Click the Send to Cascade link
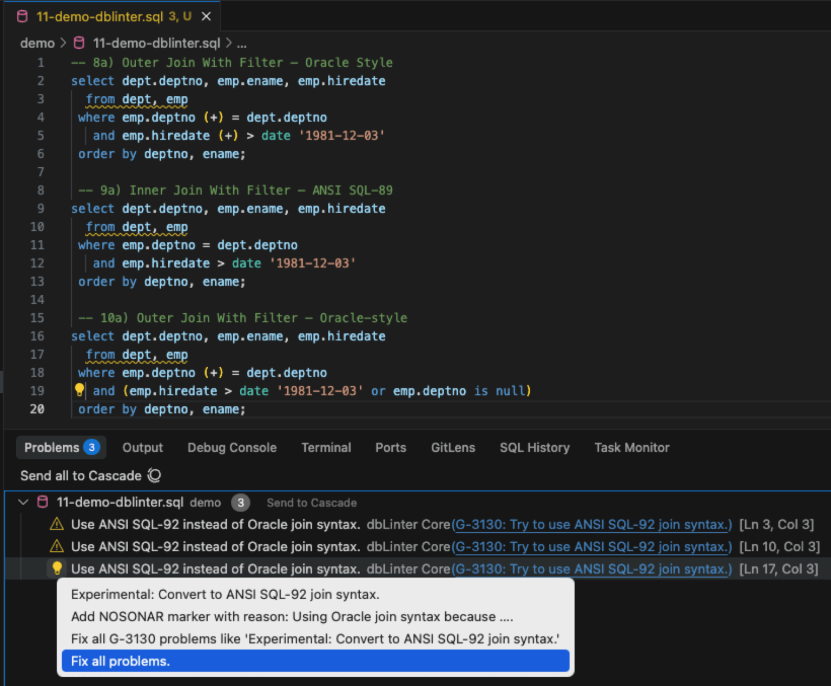 pyautogui.click(x=312, y=503)
